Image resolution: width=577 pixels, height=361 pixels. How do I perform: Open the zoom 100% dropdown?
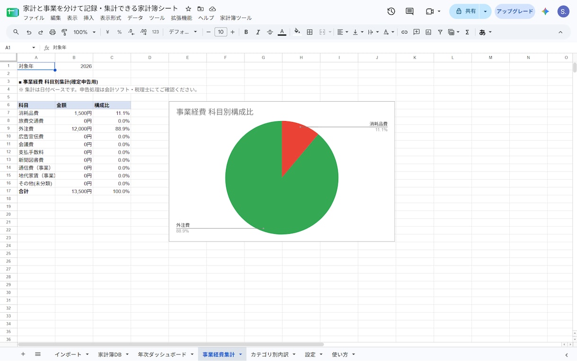click(85, 32)
